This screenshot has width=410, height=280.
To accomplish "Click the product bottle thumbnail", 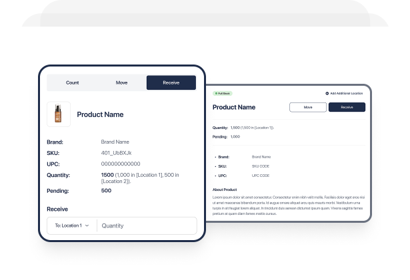I will point(59,114).
